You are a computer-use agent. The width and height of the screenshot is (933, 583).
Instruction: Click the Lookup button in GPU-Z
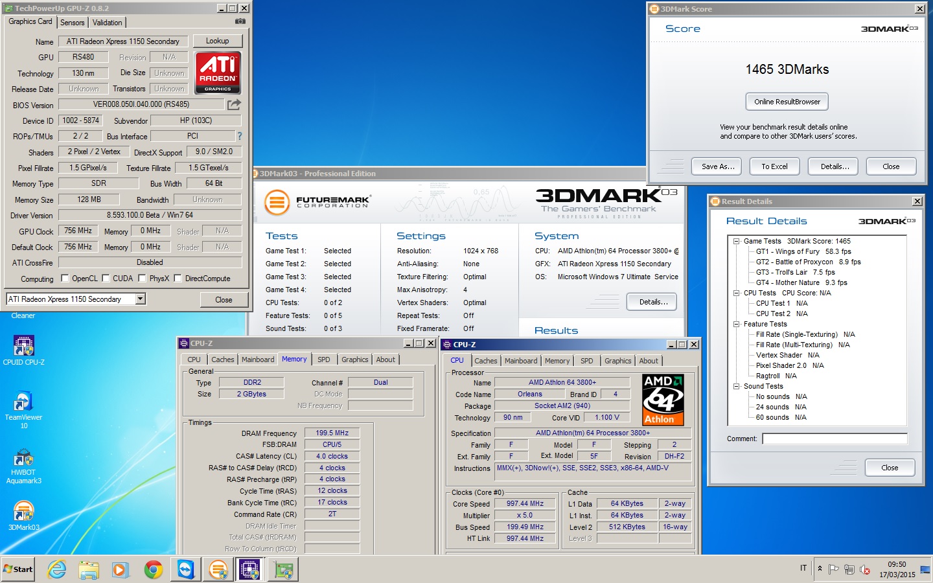[x=217, y=41]
